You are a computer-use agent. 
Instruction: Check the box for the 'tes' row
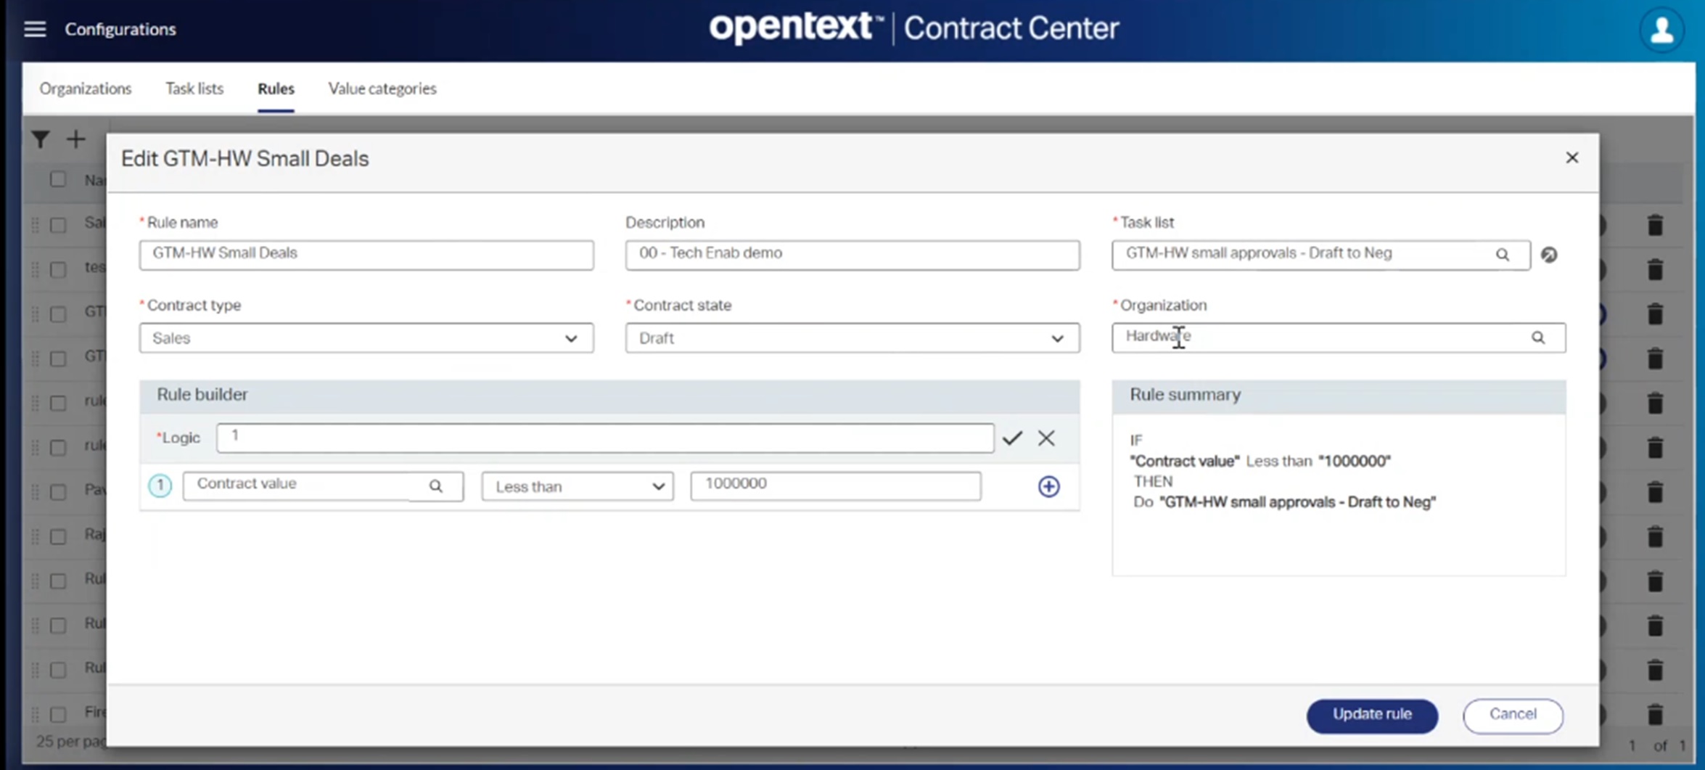click(x=58, y=269)
